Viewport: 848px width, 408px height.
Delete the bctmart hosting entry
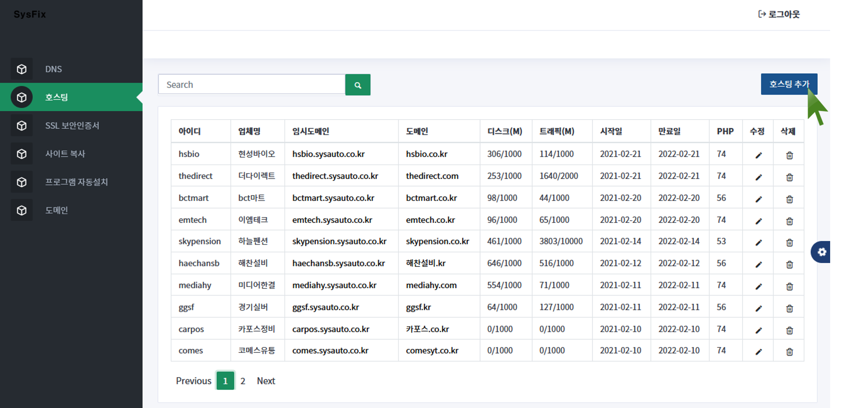789,199
